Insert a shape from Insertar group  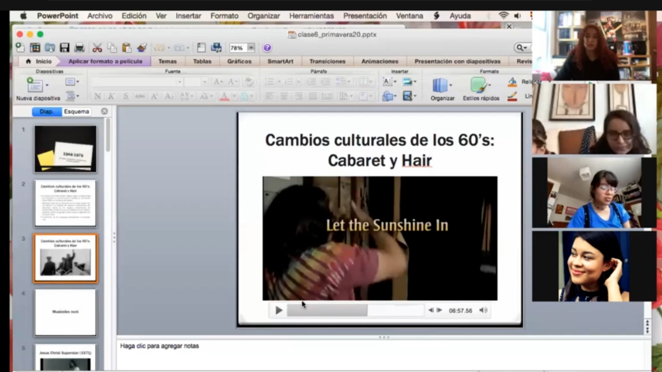pyautogui.click(x=387, y=96)
